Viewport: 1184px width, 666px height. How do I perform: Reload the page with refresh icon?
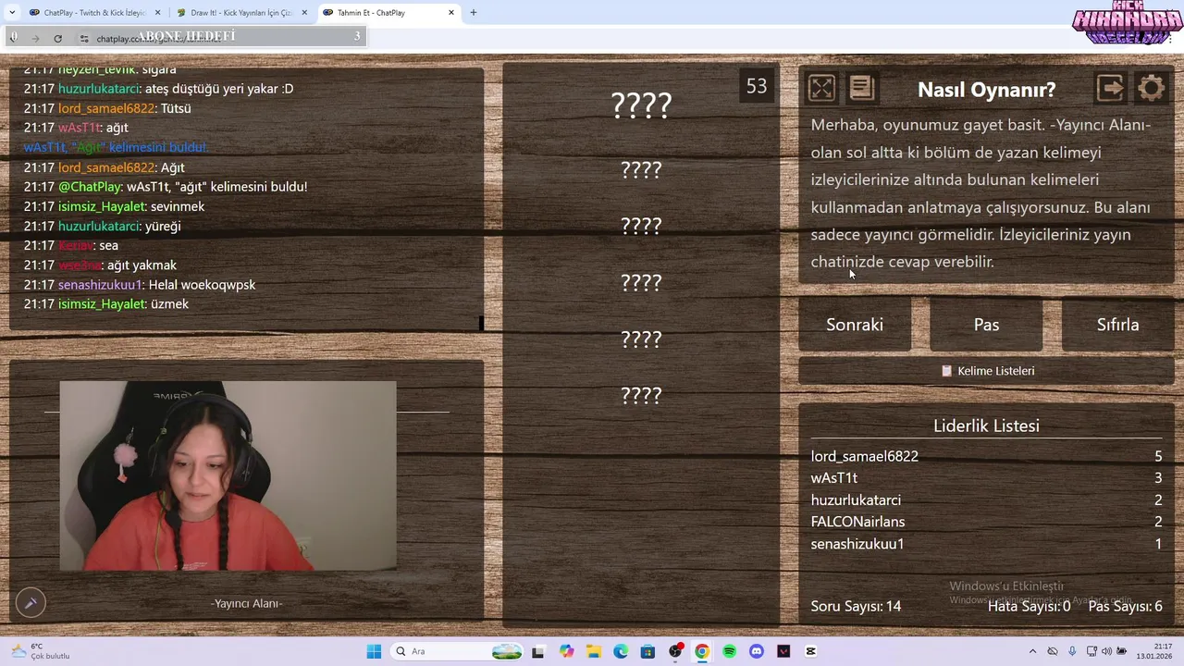(57, 38)
